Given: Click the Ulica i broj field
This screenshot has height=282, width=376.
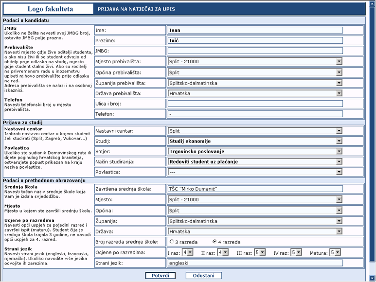Looking at the screenshot, I should point(254,104).
